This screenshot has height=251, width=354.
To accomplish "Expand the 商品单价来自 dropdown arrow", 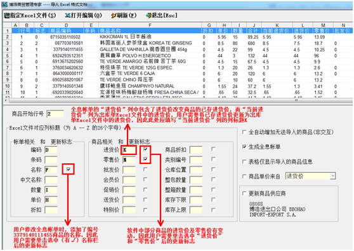I will [333, 176].
